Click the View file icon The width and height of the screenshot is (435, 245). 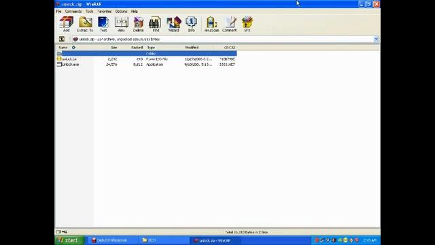click(121, 24)
